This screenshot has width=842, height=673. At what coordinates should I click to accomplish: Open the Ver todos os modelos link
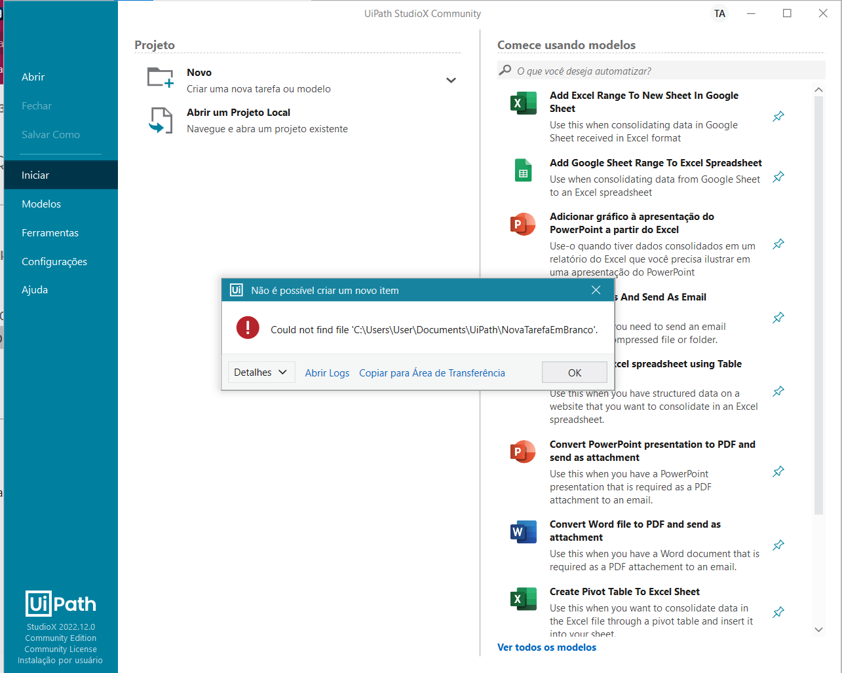click(x=546, y=647)
